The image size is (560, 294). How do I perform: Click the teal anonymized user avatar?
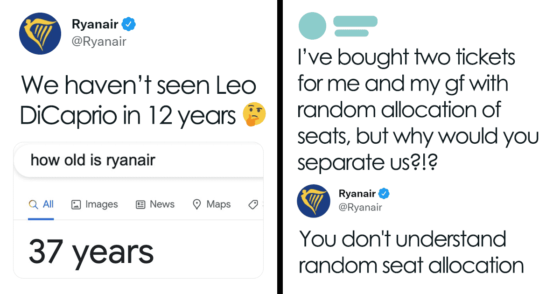click(x=312, y=25)
